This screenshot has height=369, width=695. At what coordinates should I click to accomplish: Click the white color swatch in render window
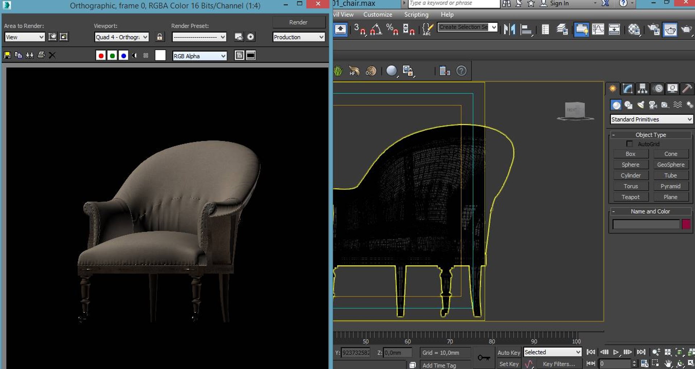[x=160, y=55]
